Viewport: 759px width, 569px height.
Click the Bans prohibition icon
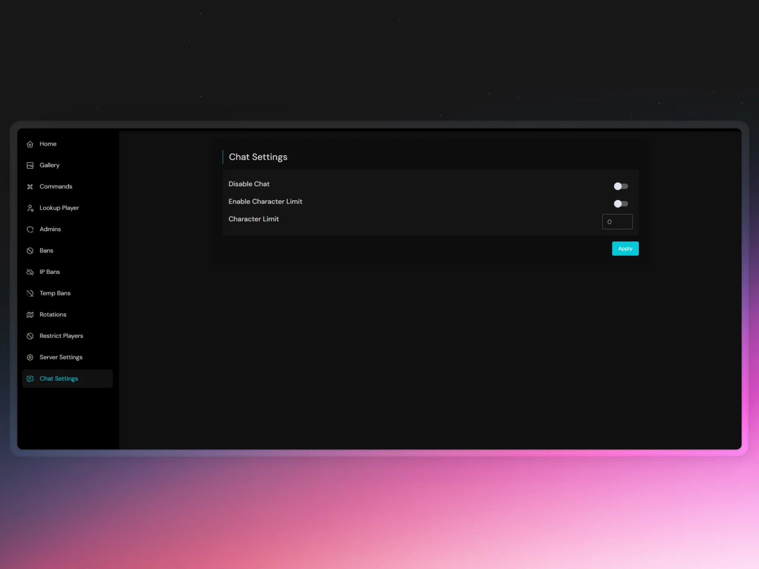pos(30,251)
